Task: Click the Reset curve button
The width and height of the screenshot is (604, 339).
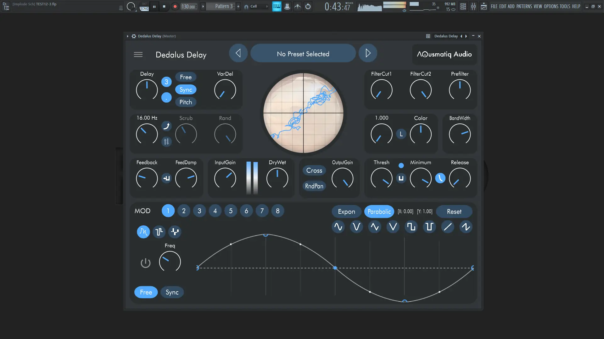Action: point(454,212)
